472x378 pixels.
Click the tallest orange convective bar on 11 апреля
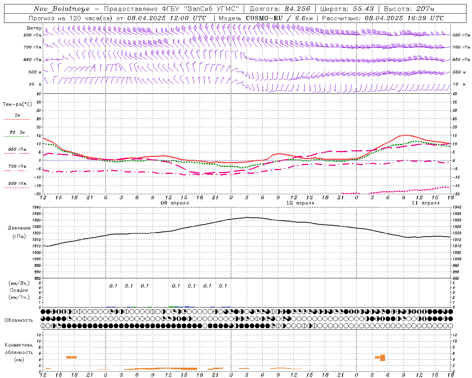click(x=382, y=358)
